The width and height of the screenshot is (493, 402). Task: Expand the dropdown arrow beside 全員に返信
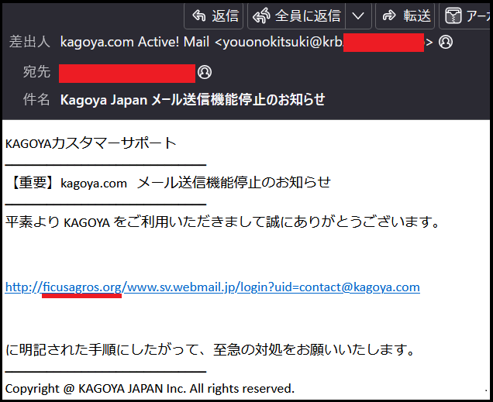tap(357, 15)
